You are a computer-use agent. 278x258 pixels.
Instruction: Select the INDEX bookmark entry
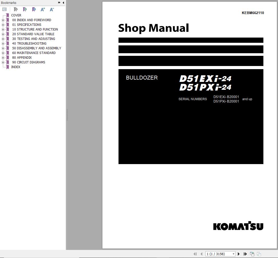(16, 67)
